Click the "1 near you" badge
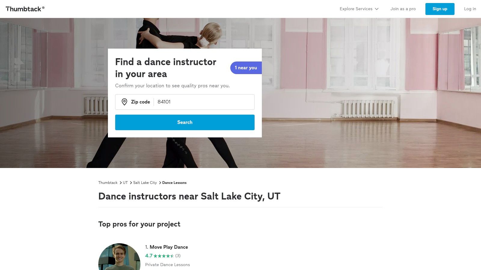The height and width of the screenshot is (270, 481). point(246,68)
